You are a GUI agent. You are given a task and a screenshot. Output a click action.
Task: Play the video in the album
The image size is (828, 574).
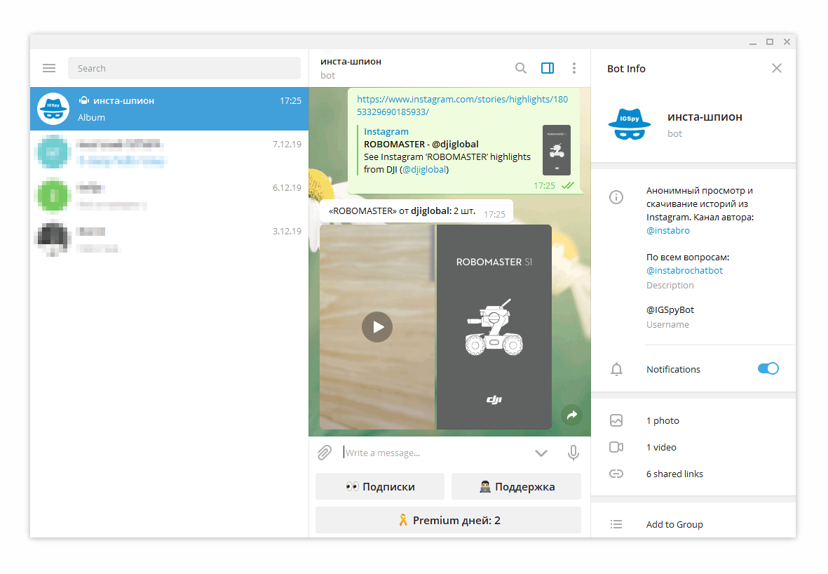(377, 327)
